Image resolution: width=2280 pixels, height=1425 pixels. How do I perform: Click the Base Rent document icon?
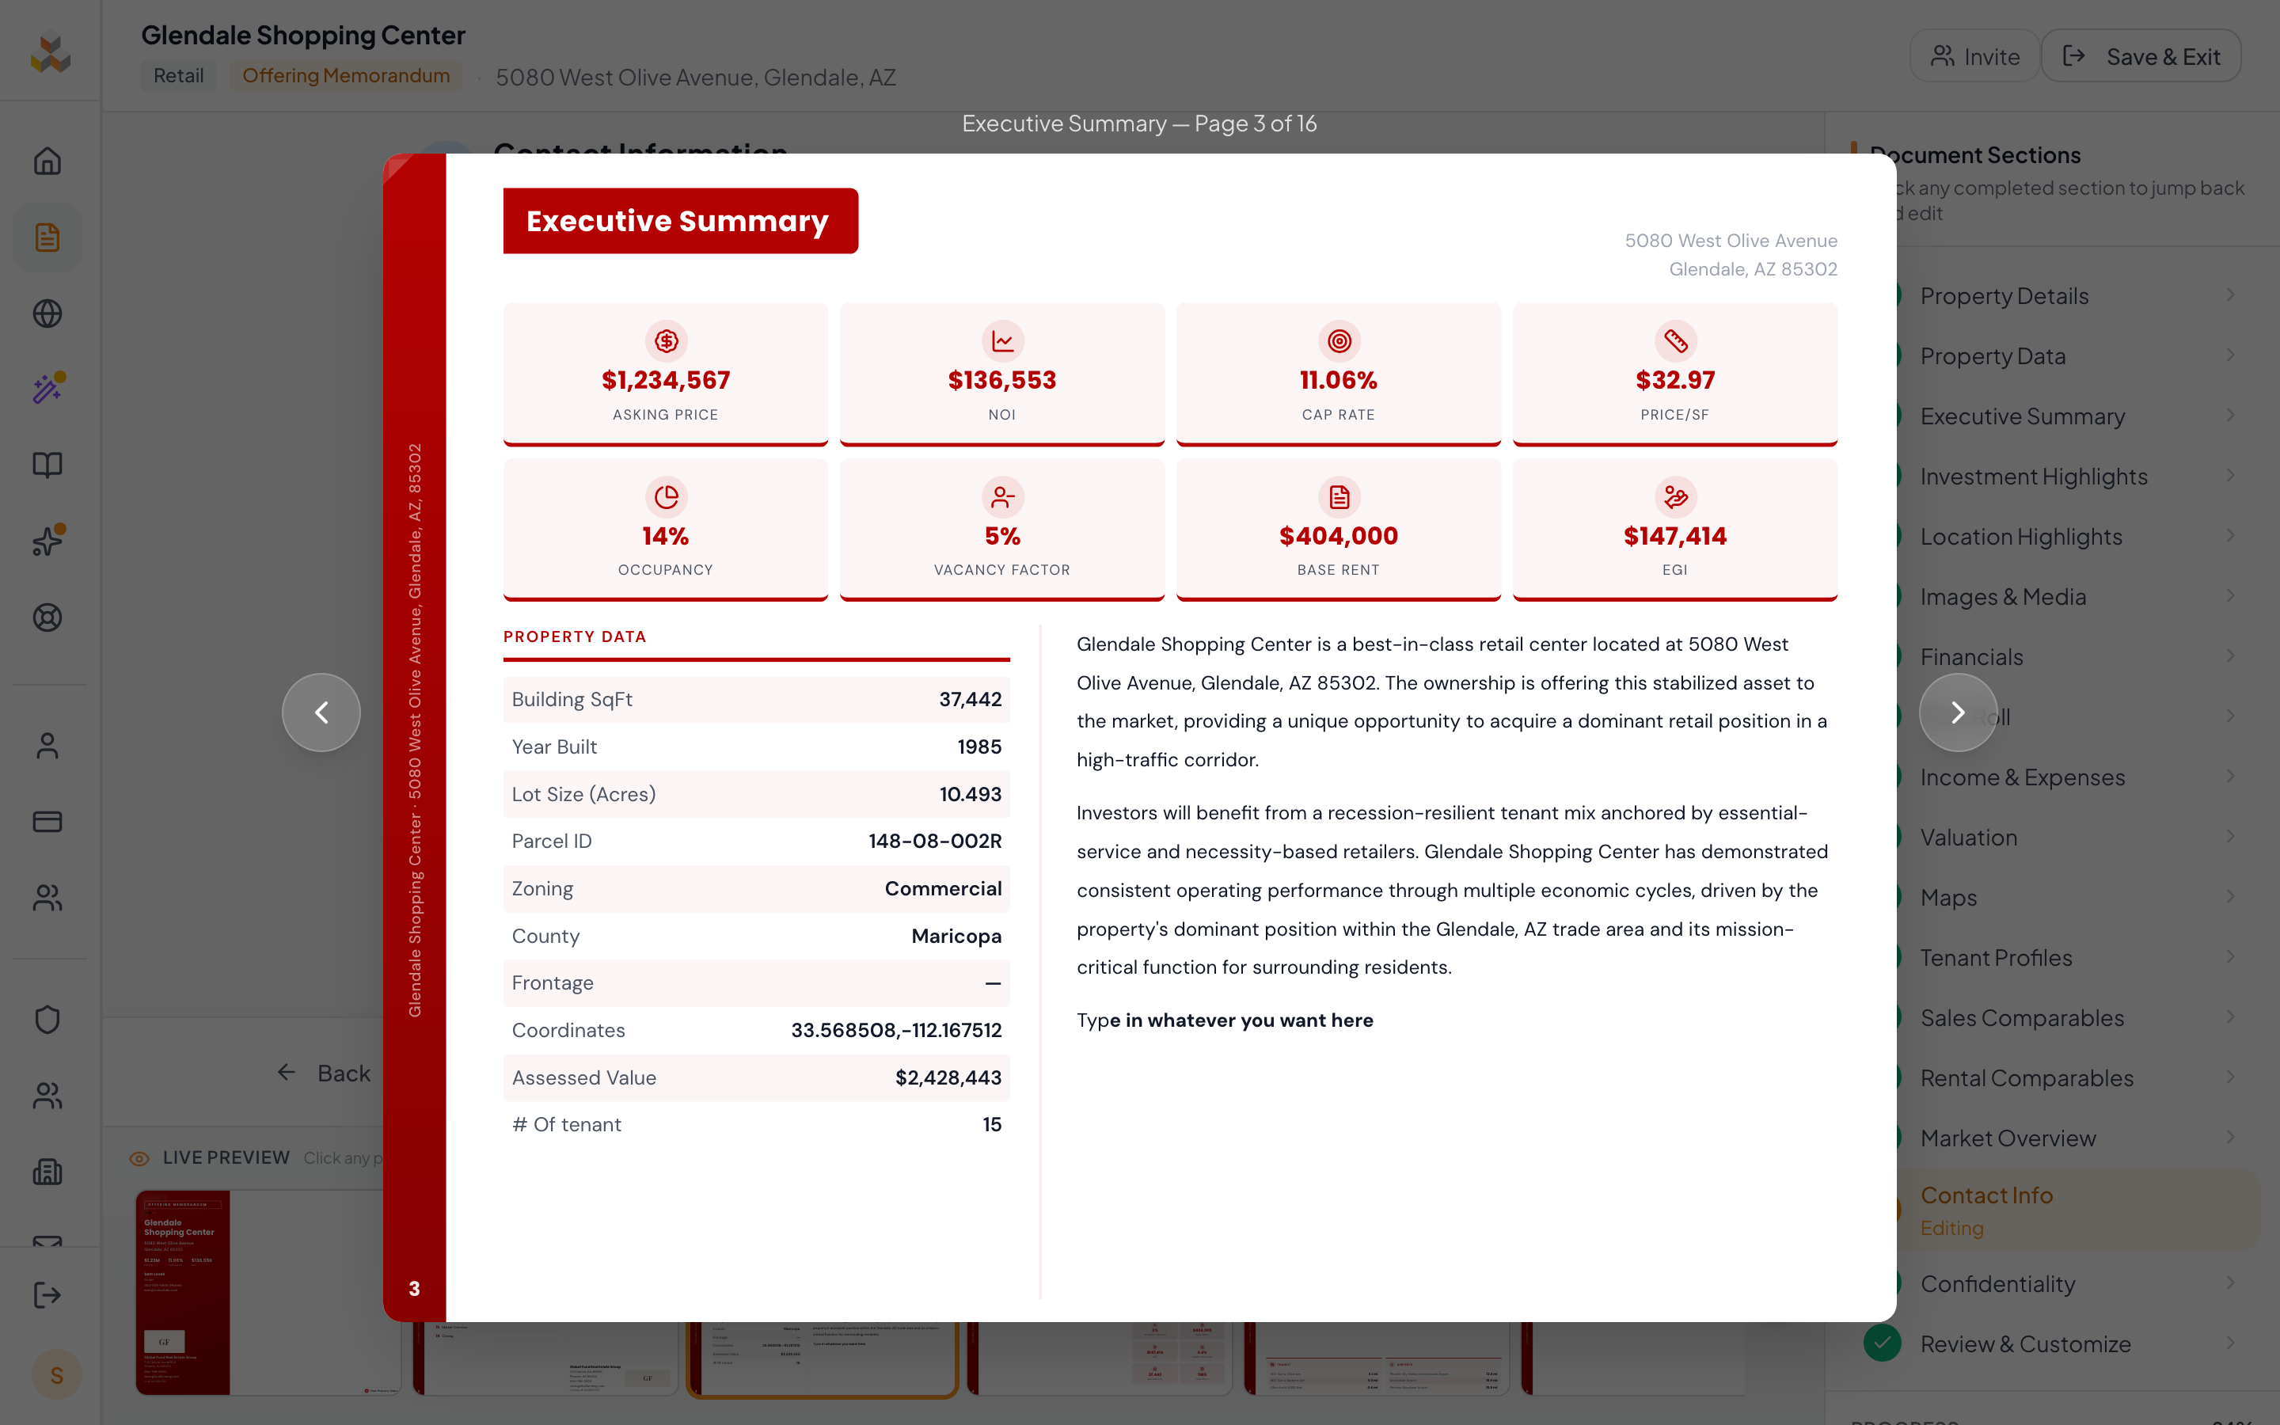click(1339, 496)
